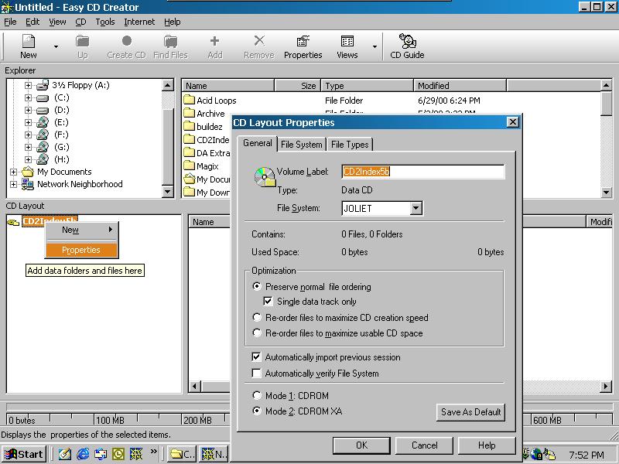Uncheck Single data track only
This screenshot has height=464, width=619.
[268, 302]
